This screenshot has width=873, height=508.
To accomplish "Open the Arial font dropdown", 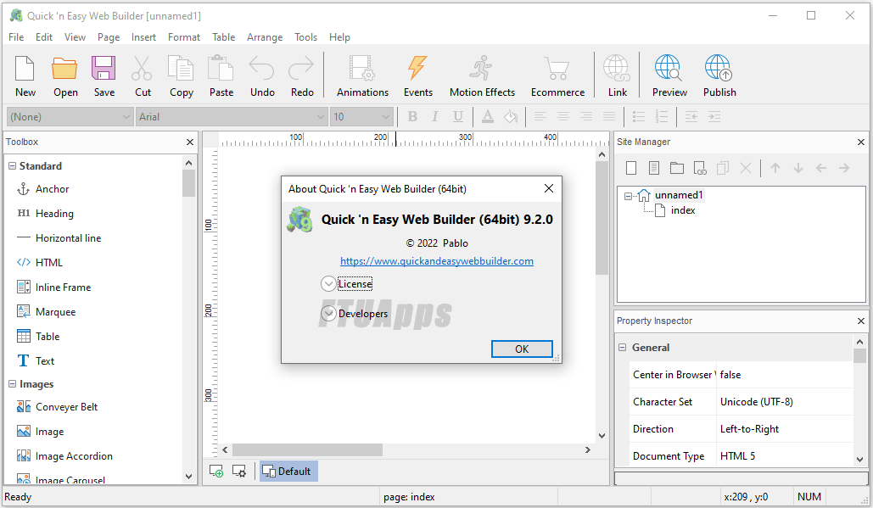I will 231,117.
